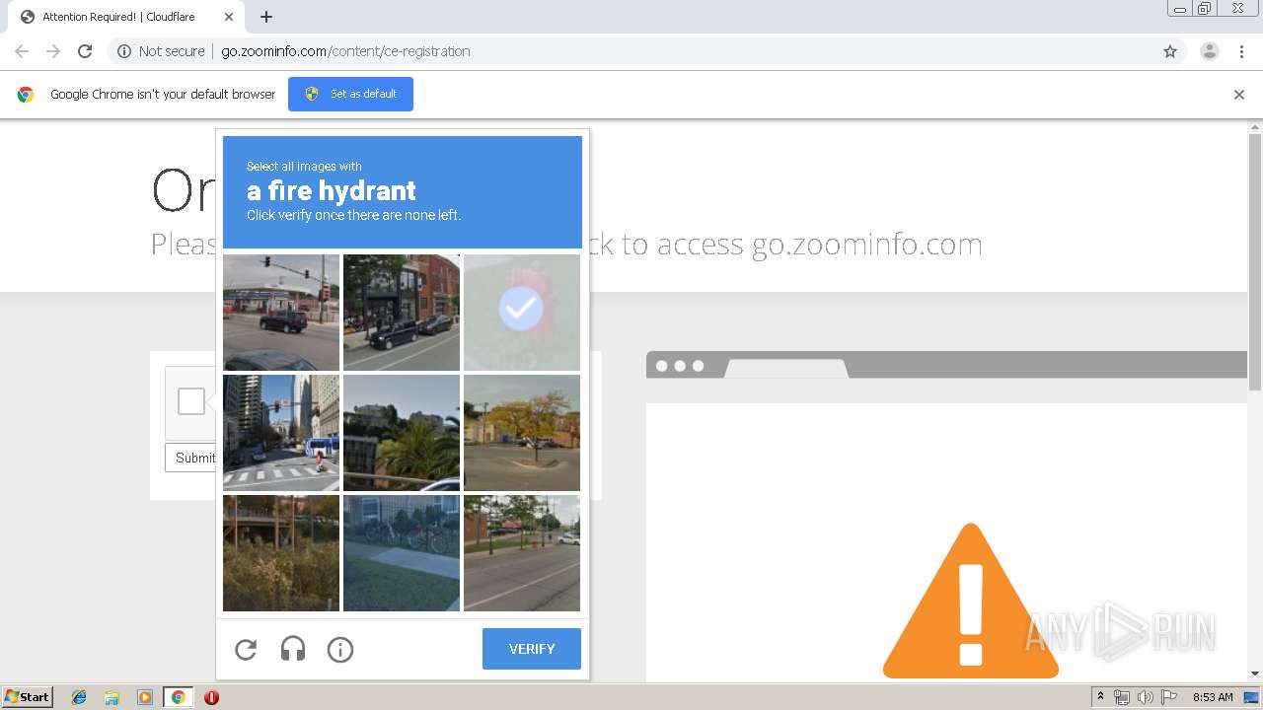Select the empty road with white car tile

coord(522,553)
